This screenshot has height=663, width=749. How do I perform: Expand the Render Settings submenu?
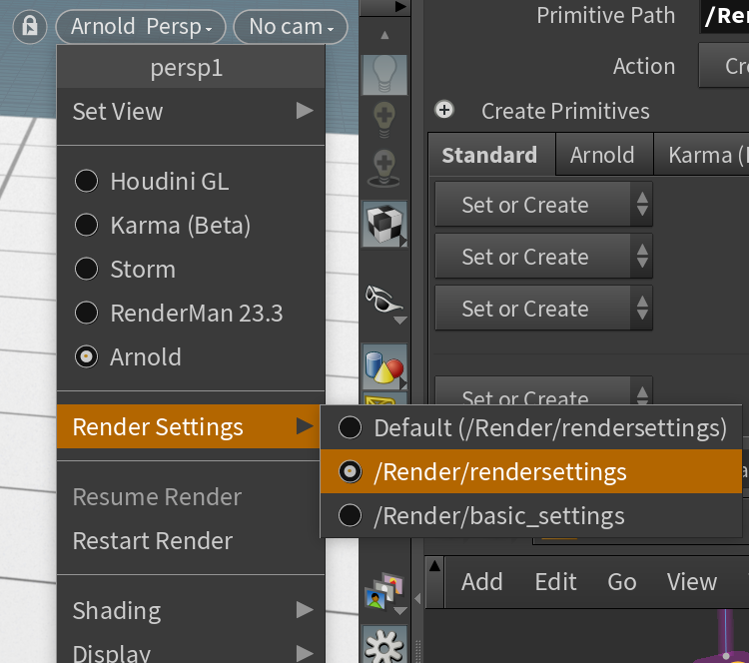click(x=188, y=426)
